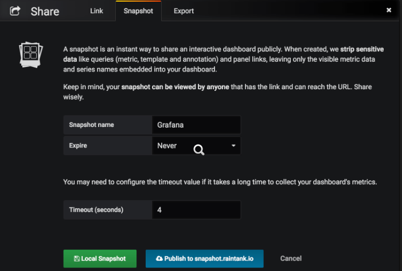Click the Expire label
Screen dimensions: 402x271
pyautogui.click(x=78, y=146)
